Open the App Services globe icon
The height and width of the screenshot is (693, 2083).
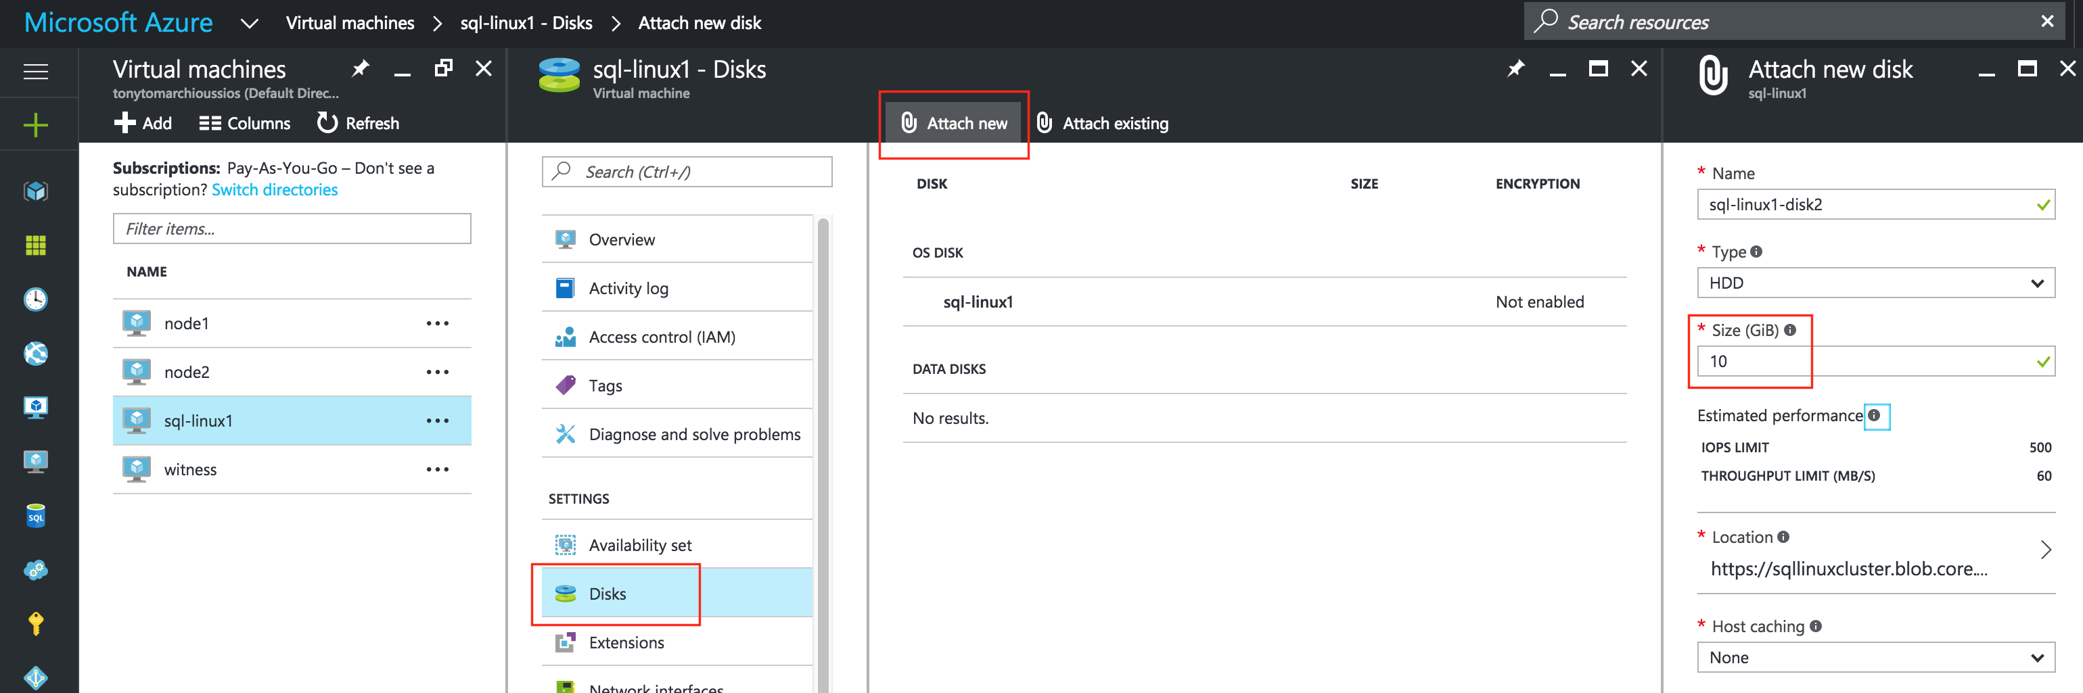point(36,354)
